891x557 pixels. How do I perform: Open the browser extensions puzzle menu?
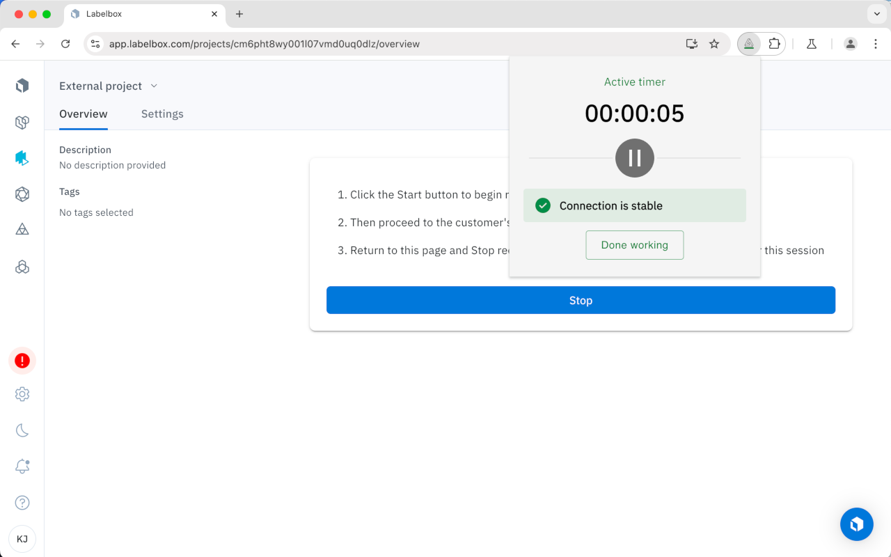coord(775,43)
